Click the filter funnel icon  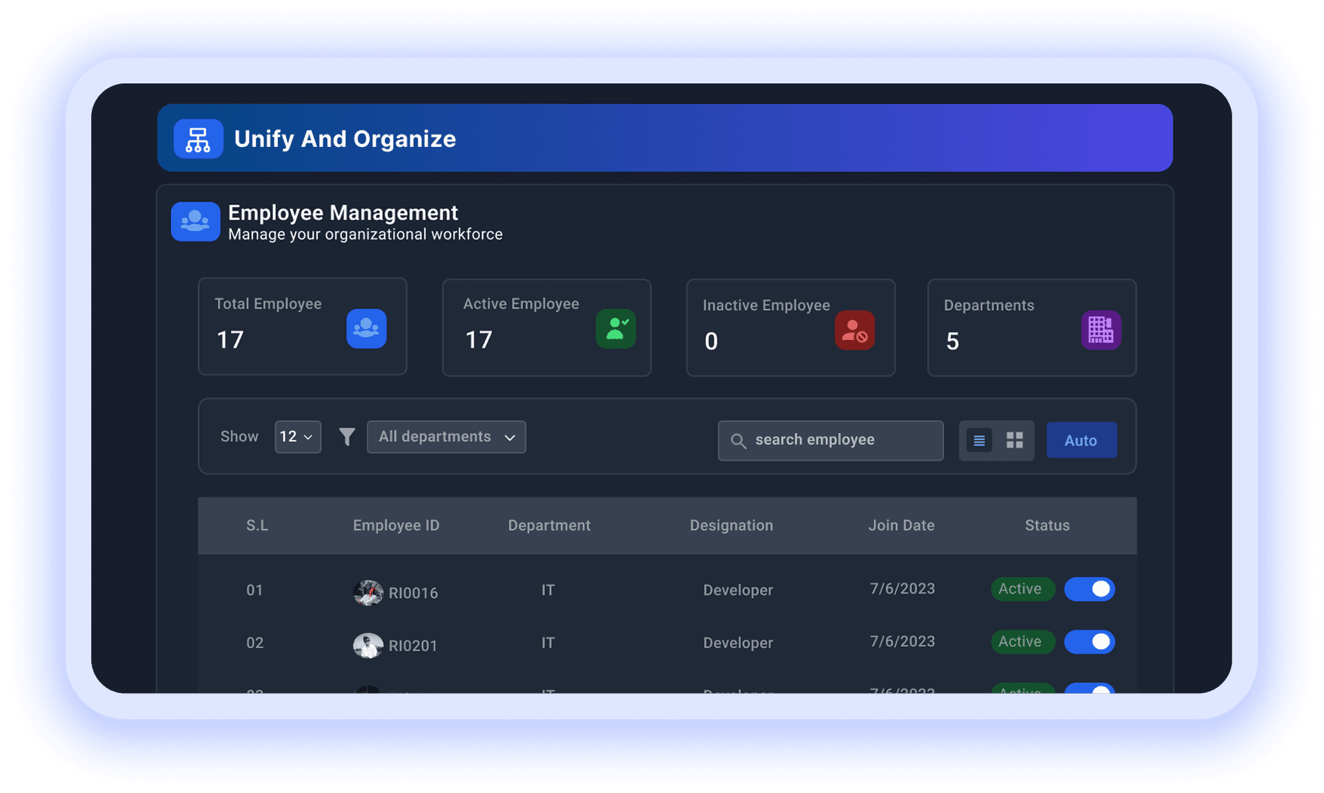coord(346,436)
